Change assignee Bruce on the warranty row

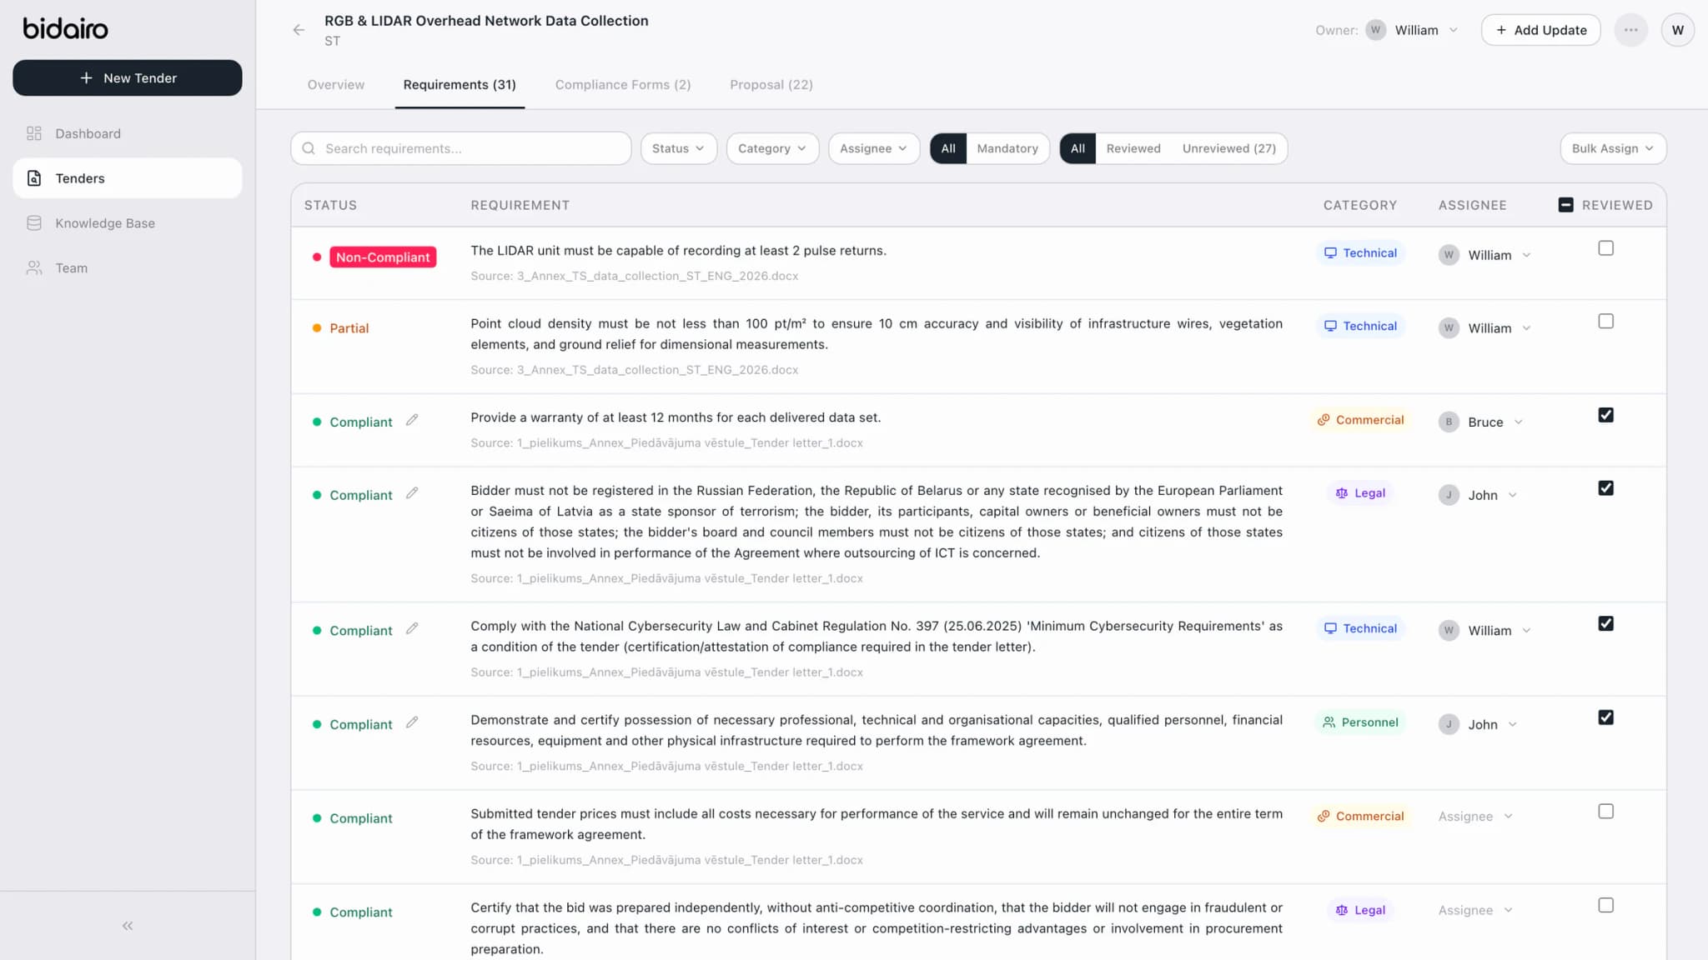1481,422
